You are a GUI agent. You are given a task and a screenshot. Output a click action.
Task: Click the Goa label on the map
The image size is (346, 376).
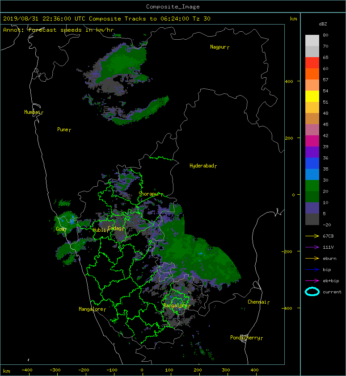point(60,229)
